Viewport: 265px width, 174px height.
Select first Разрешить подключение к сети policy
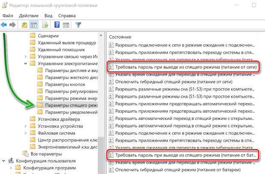pos(185,45)
